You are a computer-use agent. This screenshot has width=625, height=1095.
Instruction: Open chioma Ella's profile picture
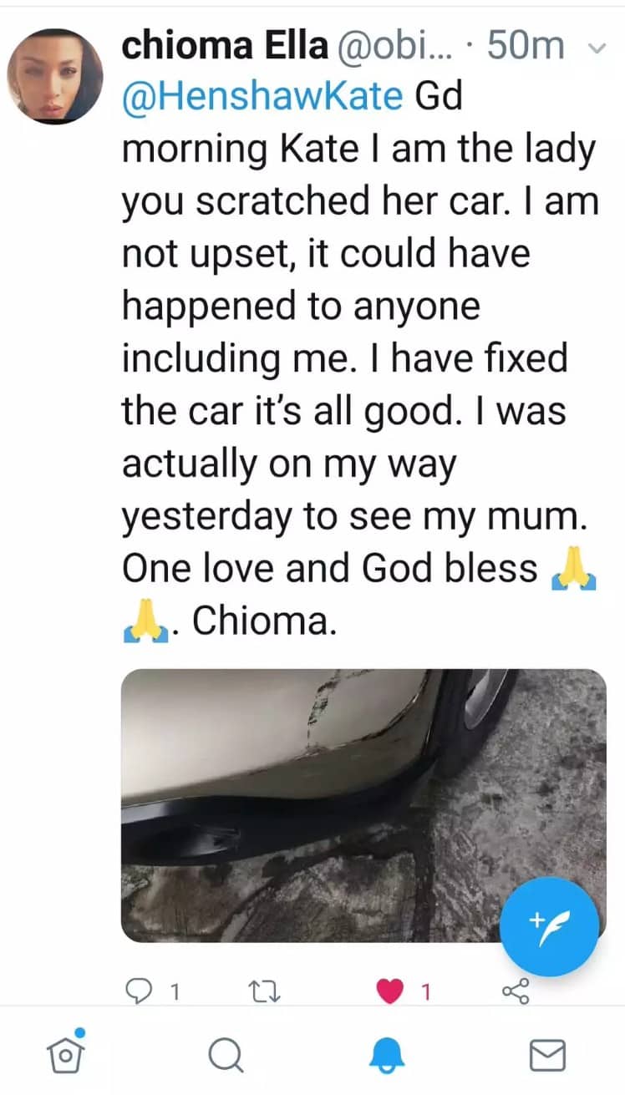tap(55, 76)
